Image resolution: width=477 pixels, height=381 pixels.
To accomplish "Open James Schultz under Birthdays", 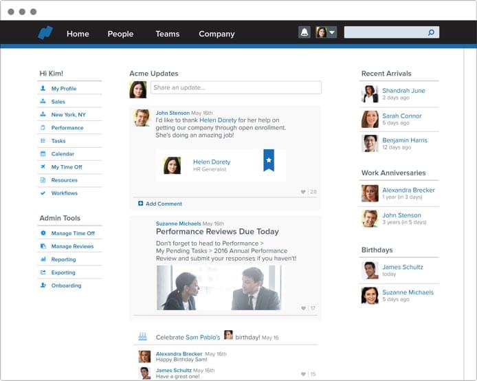I will click(x=403, y=268).
